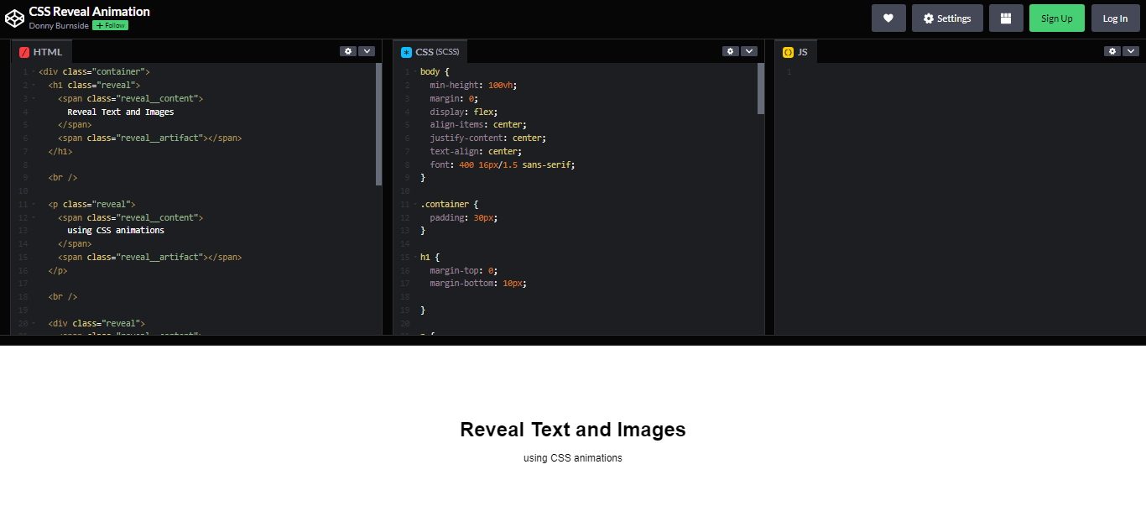Click the Sign Up button
The image size is (1146, 506).
tap(1056, 18)
